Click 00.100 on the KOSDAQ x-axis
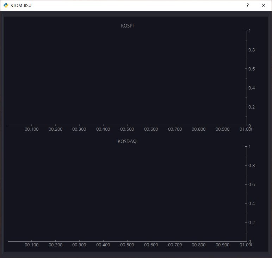The height and width of the screenshot is (258, 272). tap(32, 245)
